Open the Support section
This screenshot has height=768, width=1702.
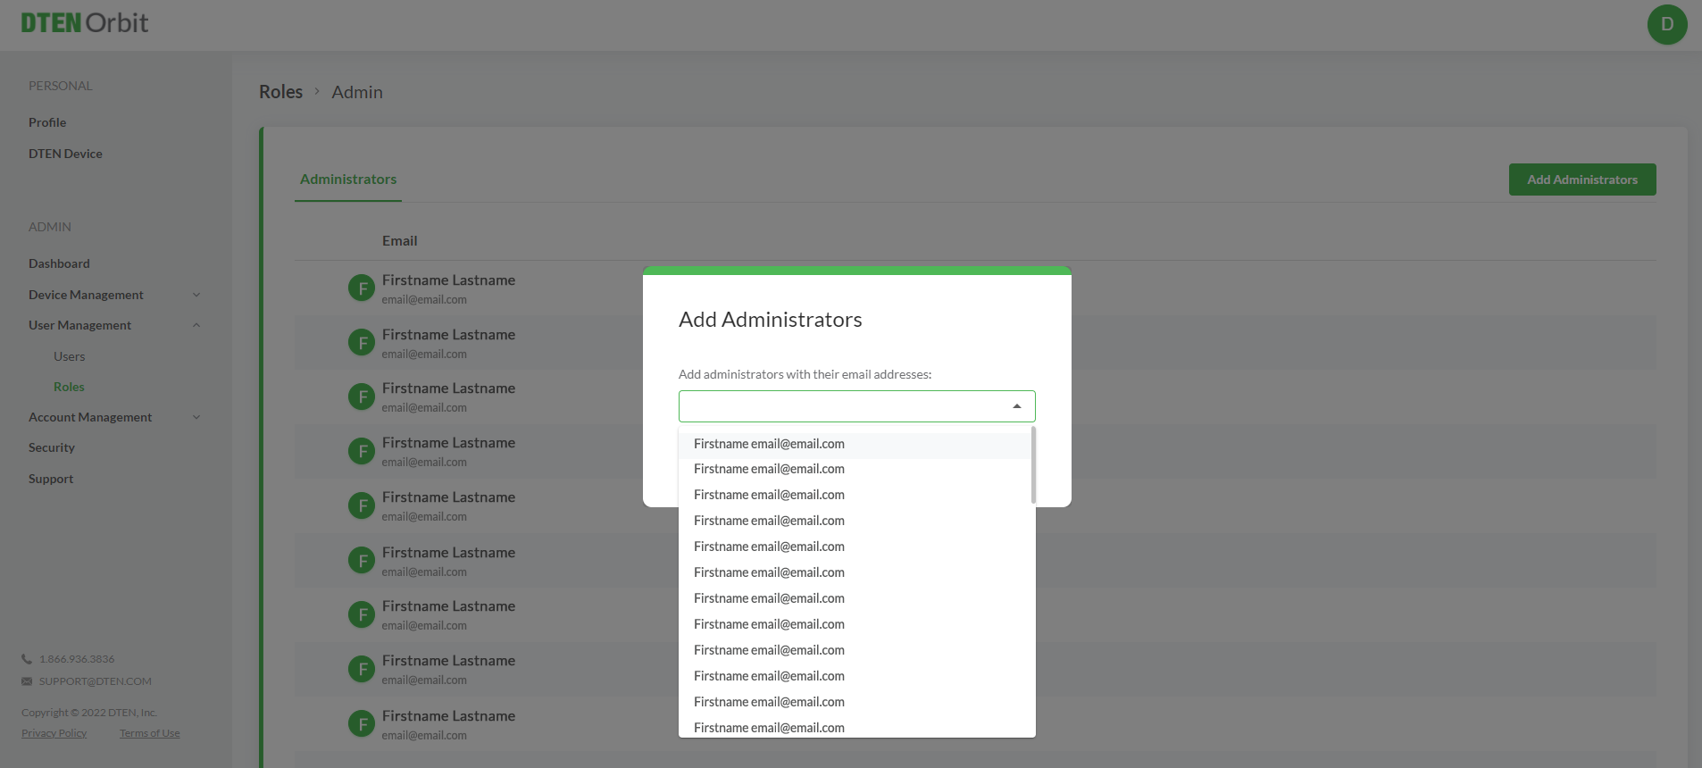(51, 479)
